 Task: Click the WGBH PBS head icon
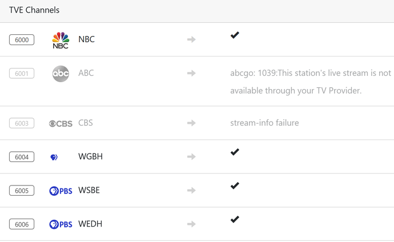(54, 157)
